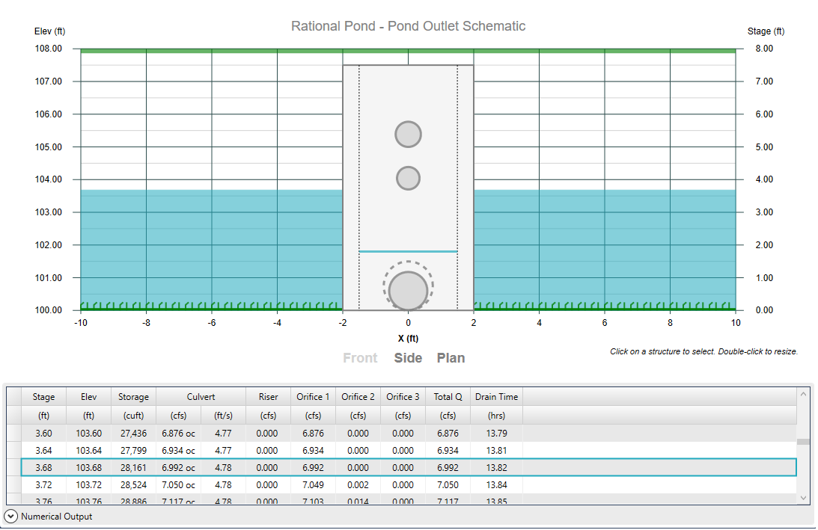Click the scrollbar up arrow on the table
Image resolution: width=818 pixels, height=530 pixels.
[x=803, y=392]
